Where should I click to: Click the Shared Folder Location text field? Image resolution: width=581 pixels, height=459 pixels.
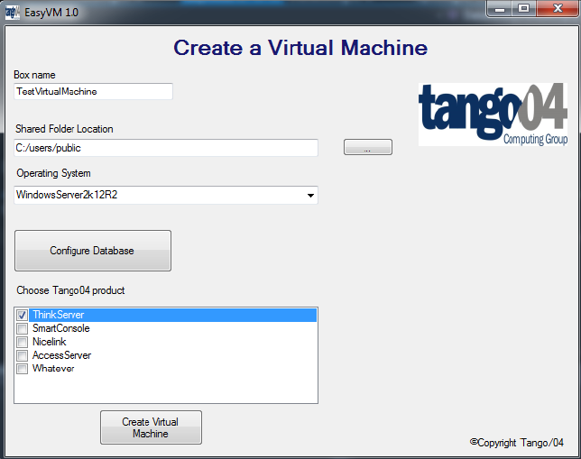coord(166,148)
